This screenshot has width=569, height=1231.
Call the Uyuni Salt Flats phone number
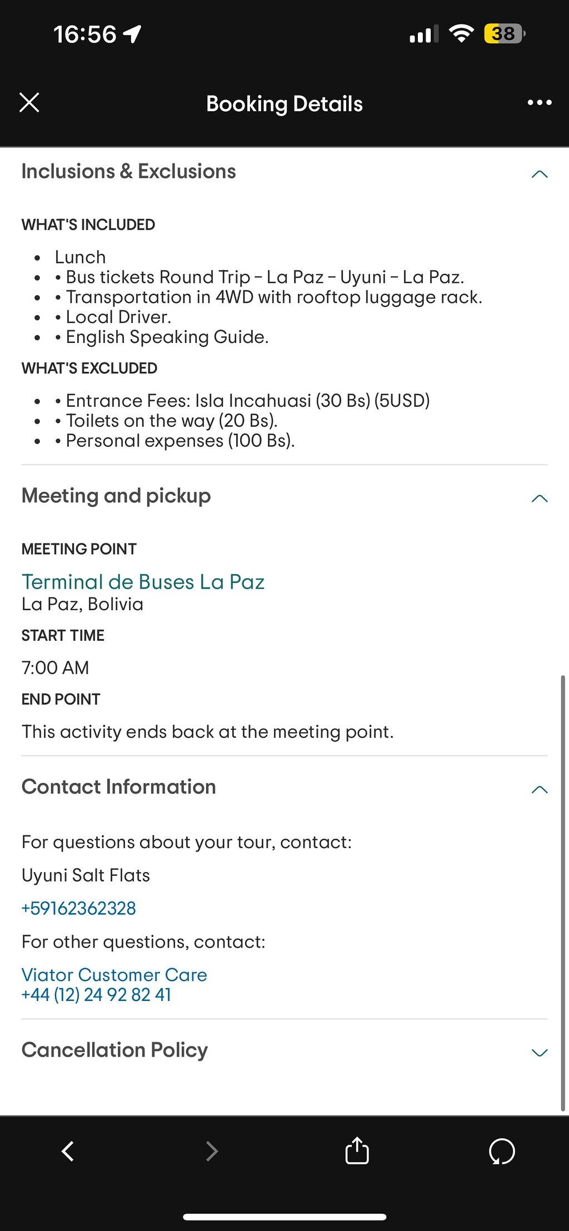tap(79, 908)
